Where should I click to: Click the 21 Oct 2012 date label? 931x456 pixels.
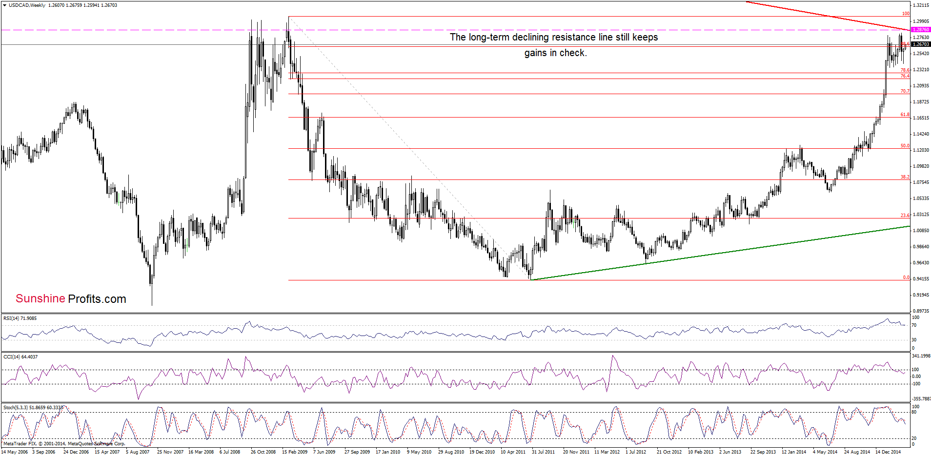(x=669, y=452)
